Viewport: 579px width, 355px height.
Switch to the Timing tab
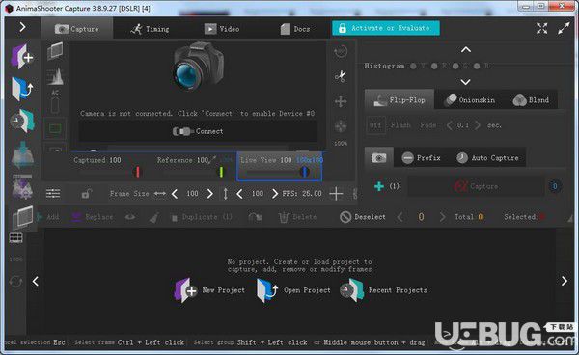click(150, 29)
